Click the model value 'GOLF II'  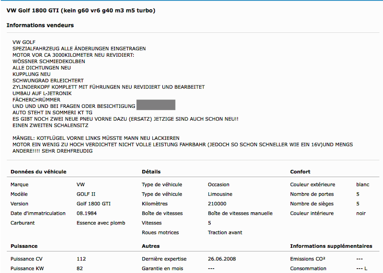point(86,194)
